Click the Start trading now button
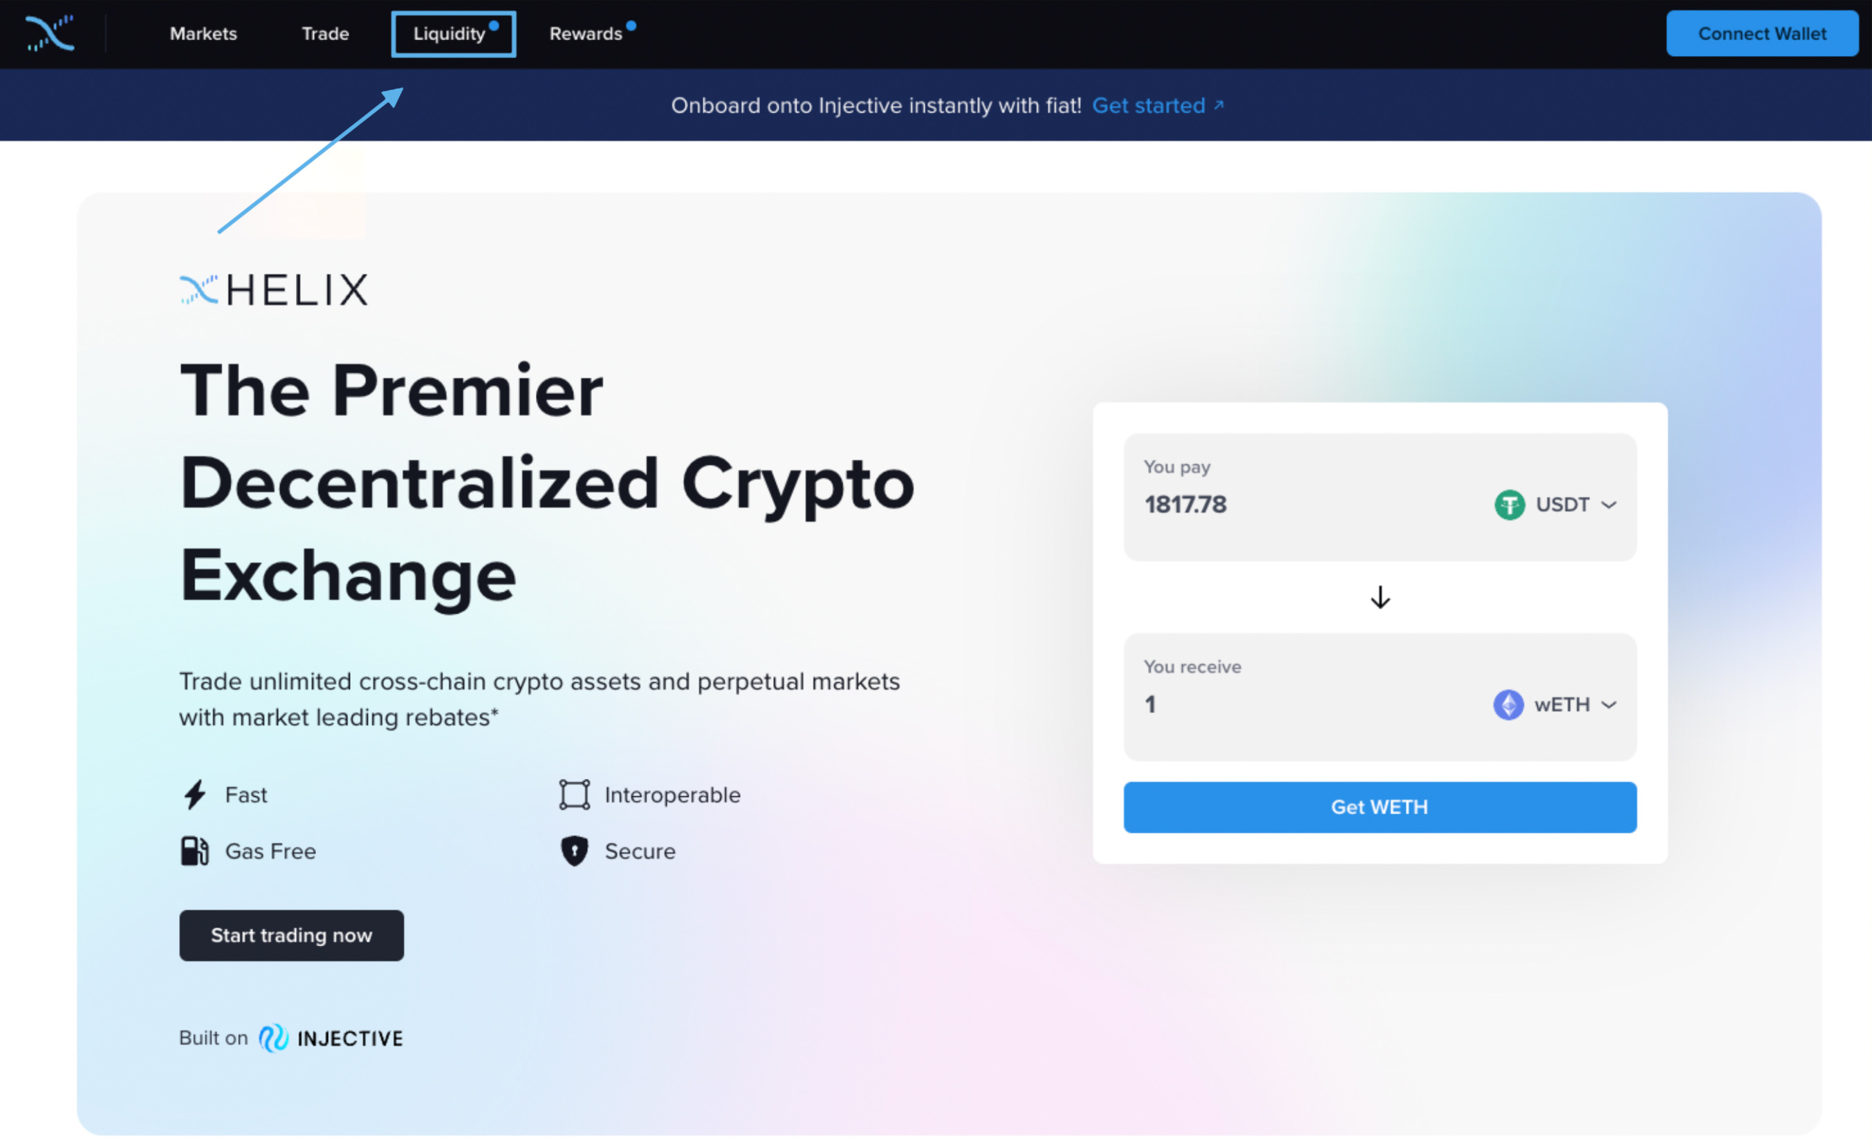The image size is (1872, 1148). coord(292,934)
